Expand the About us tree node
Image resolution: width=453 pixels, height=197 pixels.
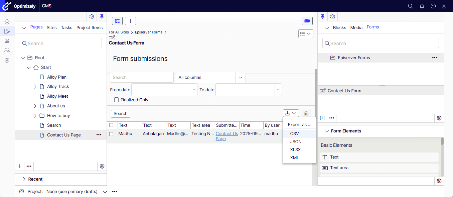35,106
